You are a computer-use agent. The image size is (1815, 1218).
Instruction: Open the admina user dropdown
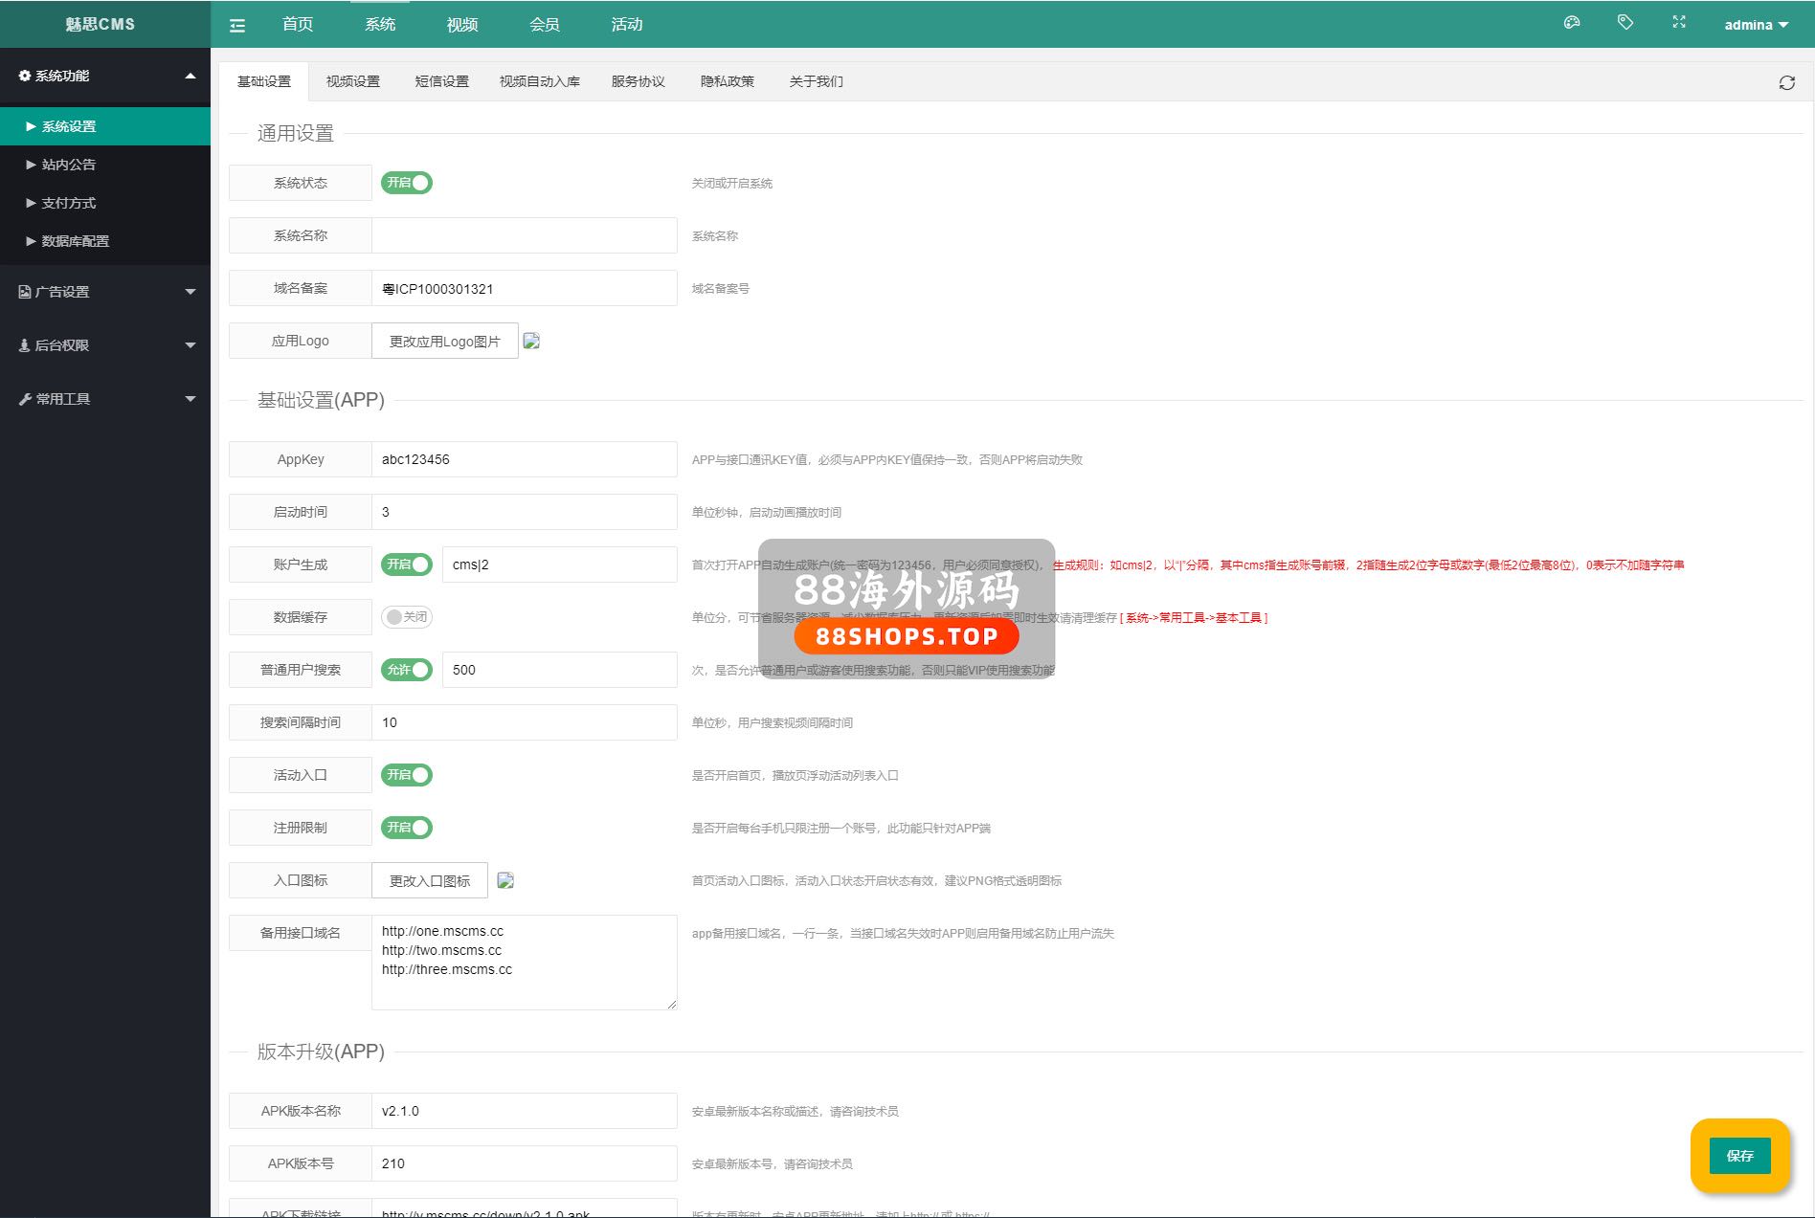point(1756,25)
